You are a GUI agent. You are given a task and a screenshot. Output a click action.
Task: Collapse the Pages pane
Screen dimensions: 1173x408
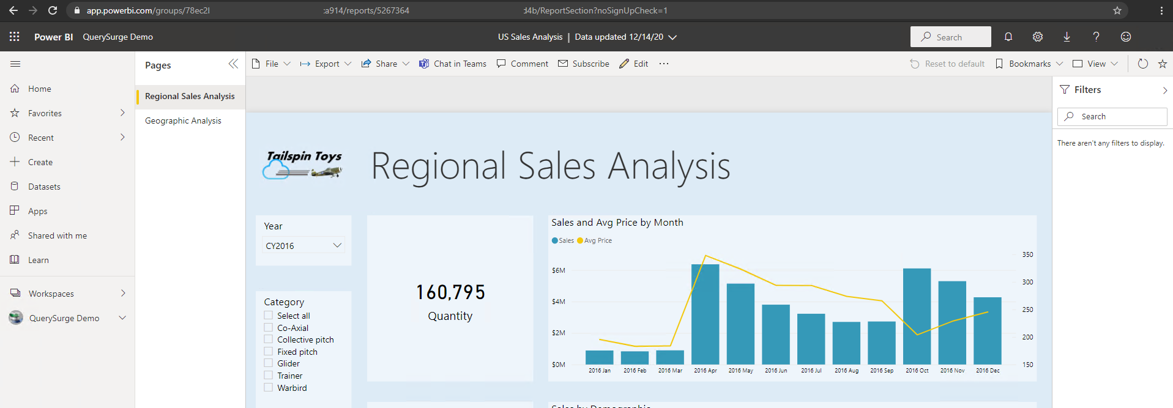(x=233, y=64)
